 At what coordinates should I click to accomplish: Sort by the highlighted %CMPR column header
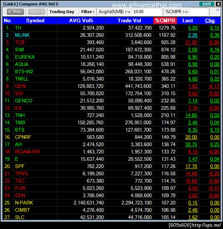tap(165, 21)
